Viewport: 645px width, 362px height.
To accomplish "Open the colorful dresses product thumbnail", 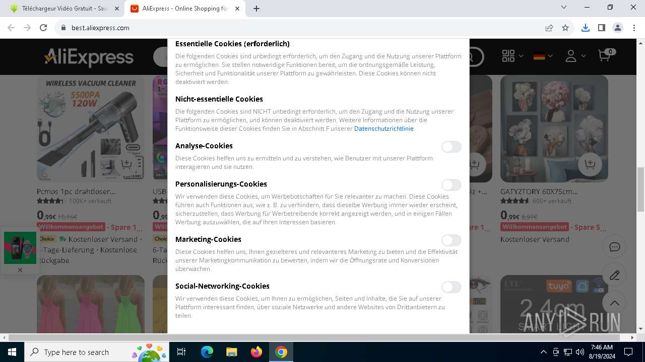I will point(91,304).
